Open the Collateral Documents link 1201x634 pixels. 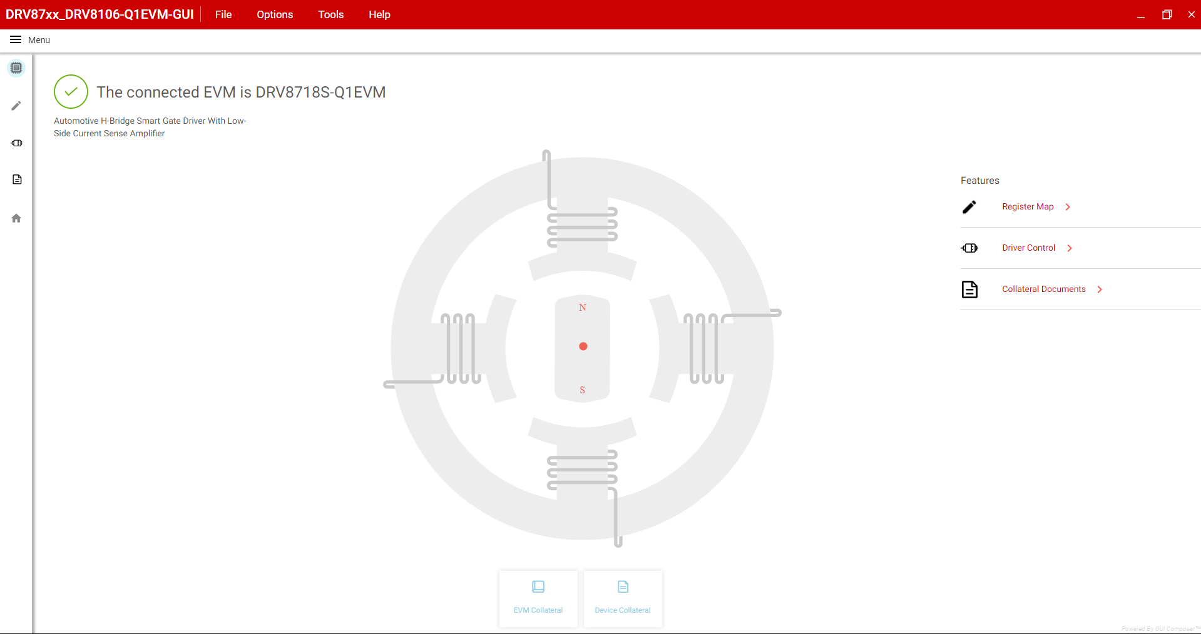[1044, 289]
